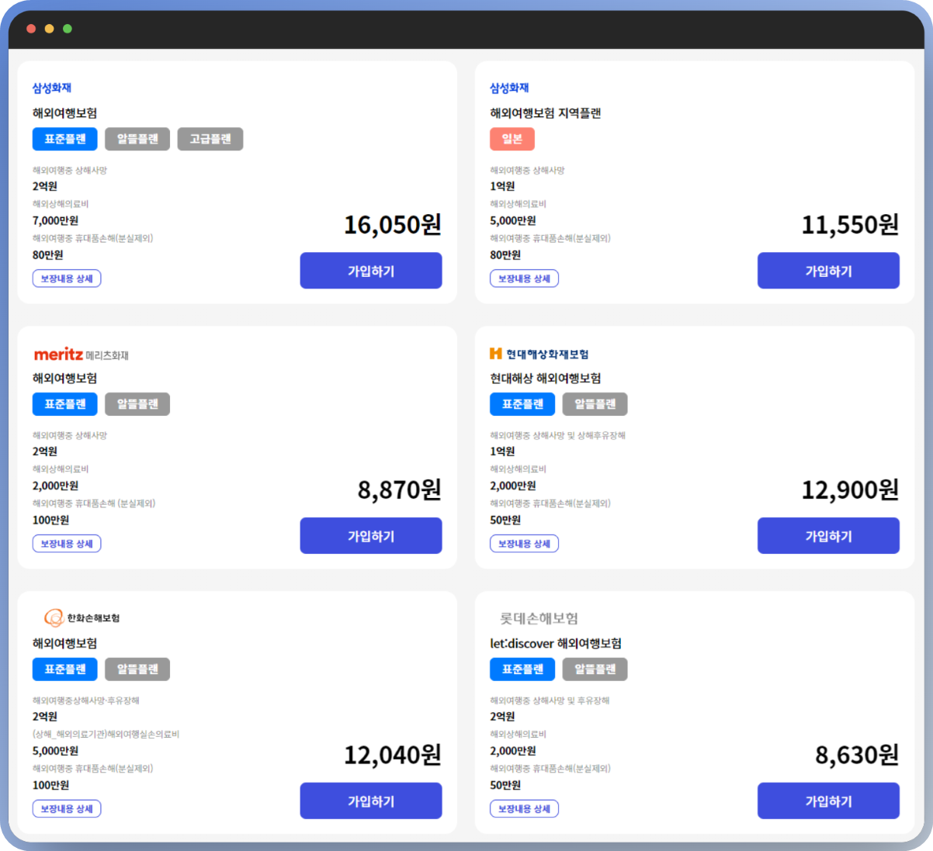Select 고급플랜 tab in 삼성화재 card
This screenshot has height=851, width=933.
point(210,139)
